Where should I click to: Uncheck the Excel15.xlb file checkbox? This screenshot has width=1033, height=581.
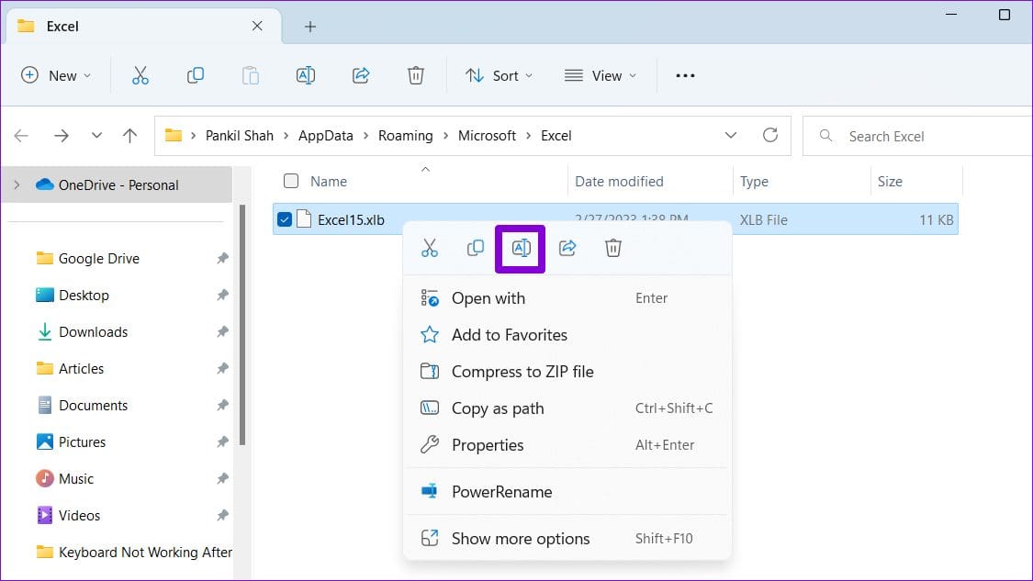click(x=284, y=219)
